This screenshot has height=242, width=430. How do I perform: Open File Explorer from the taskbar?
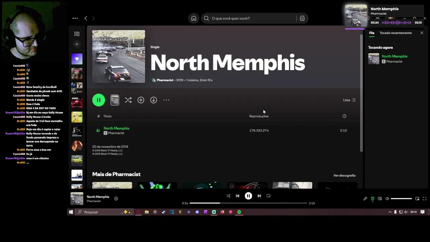(x=147, y=212)
